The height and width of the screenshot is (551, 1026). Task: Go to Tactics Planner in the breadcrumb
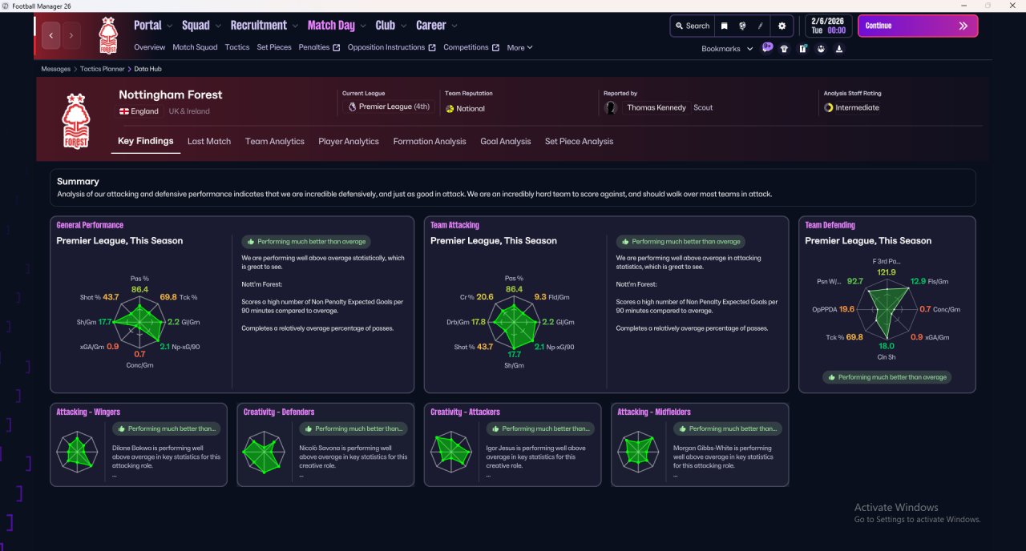(103, 70)
